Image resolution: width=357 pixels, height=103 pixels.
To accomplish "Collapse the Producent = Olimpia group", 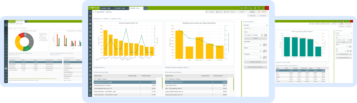I will point(167,79).
